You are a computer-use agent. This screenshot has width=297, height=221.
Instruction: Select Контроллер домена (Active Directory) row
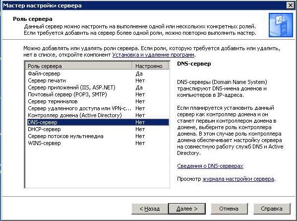tap(98, 115)
